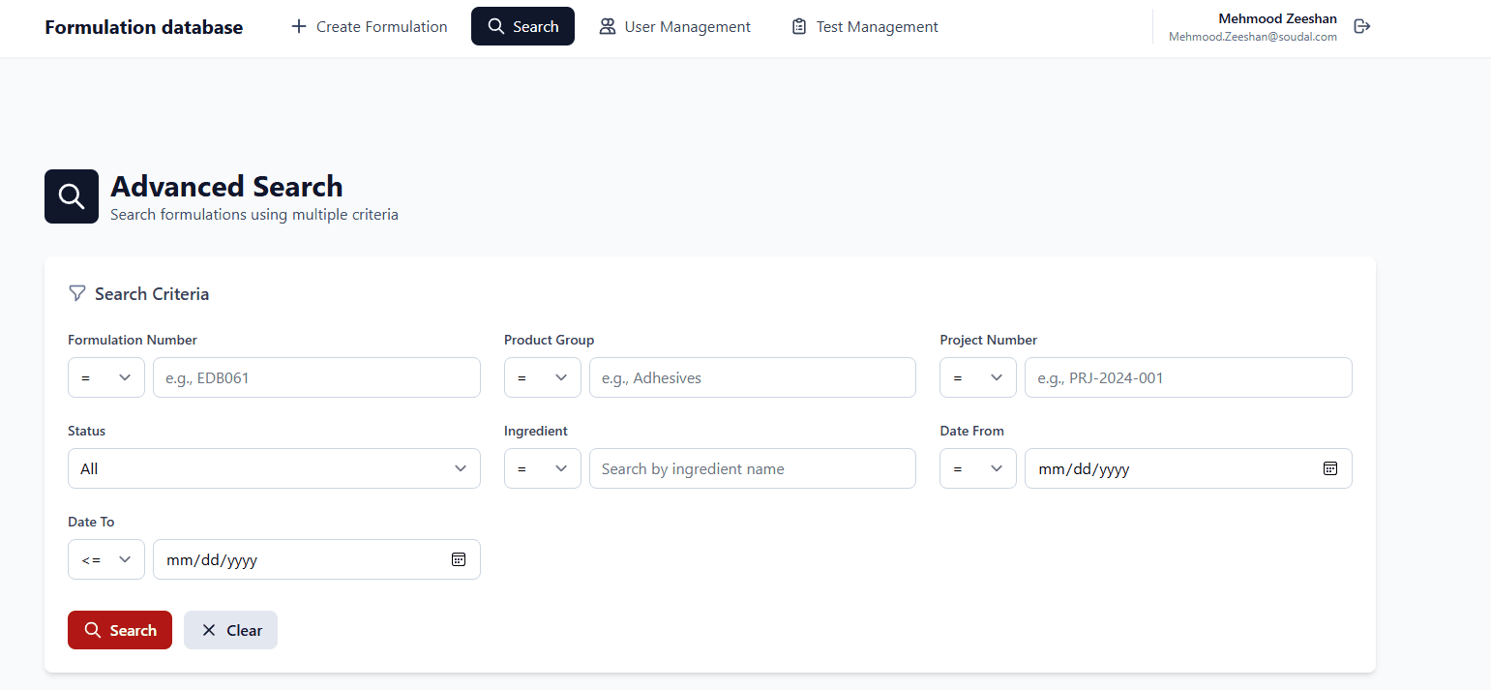Click the large Advanced Search magnifier icon

tap(72, 196)
